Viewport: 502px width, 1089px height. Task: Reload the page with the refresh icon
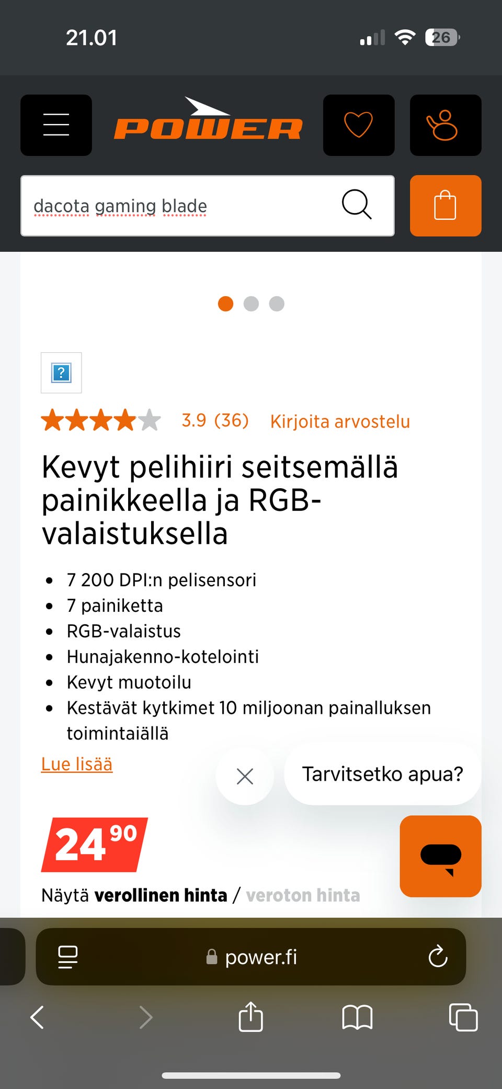[437, 957]
